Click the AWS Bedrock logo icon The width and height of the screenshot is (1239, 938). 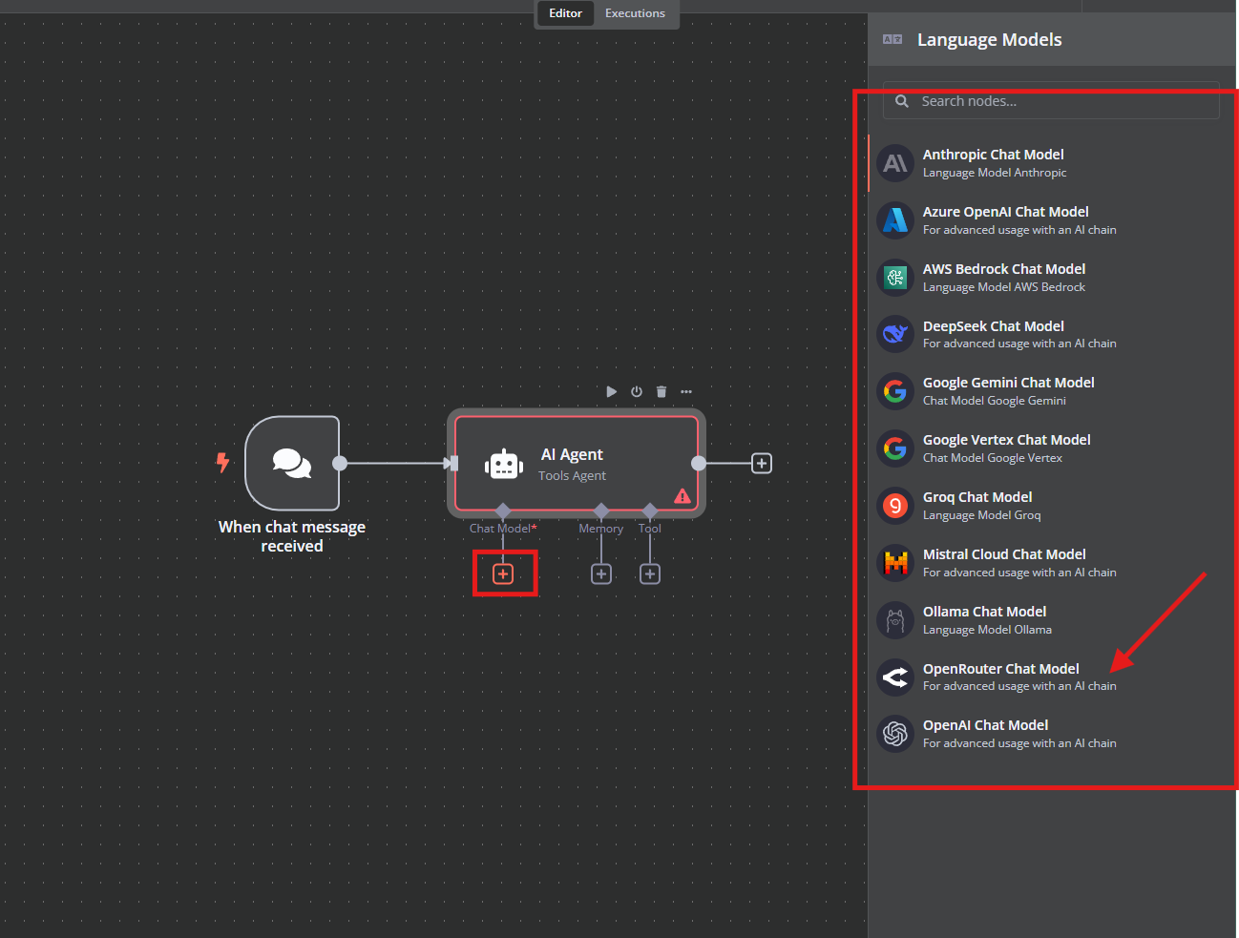click(x=895, y=278)
